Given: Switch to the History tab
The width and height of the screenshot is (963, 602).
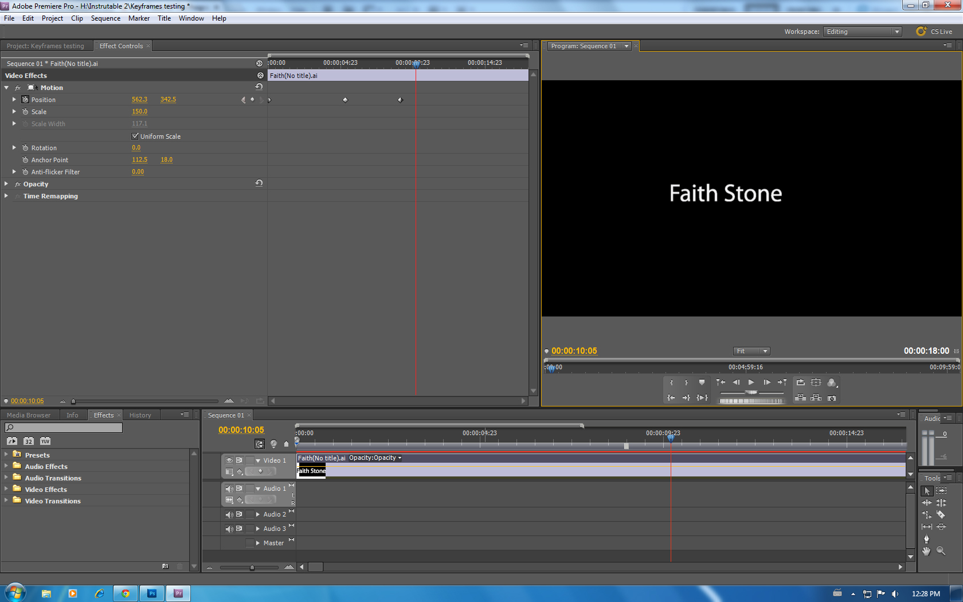Looking at the screenshot, I should coord(140,415).
